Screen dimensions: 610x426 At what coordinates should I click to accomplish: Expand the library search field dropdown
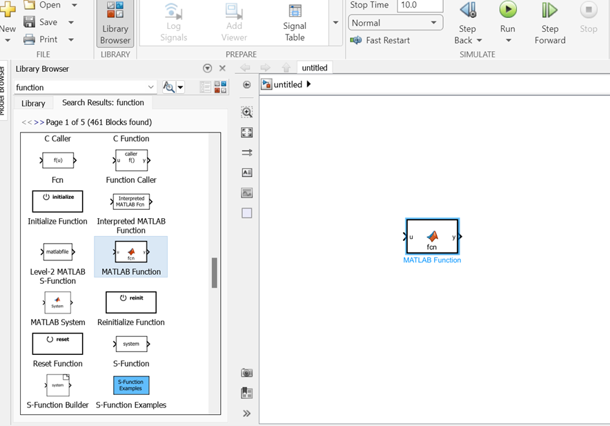pyautogui.click(x=151, y=88)
